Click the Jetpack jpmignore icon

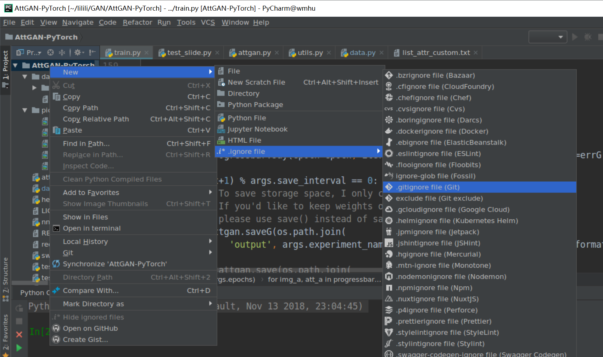tap(389, 232)
